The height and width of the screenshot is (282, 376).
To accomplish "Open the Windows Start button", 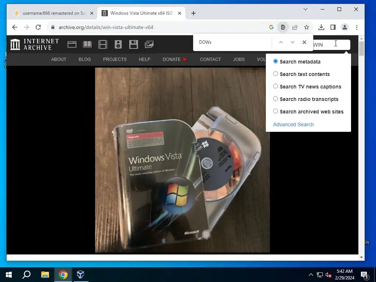I will [9, 275].
